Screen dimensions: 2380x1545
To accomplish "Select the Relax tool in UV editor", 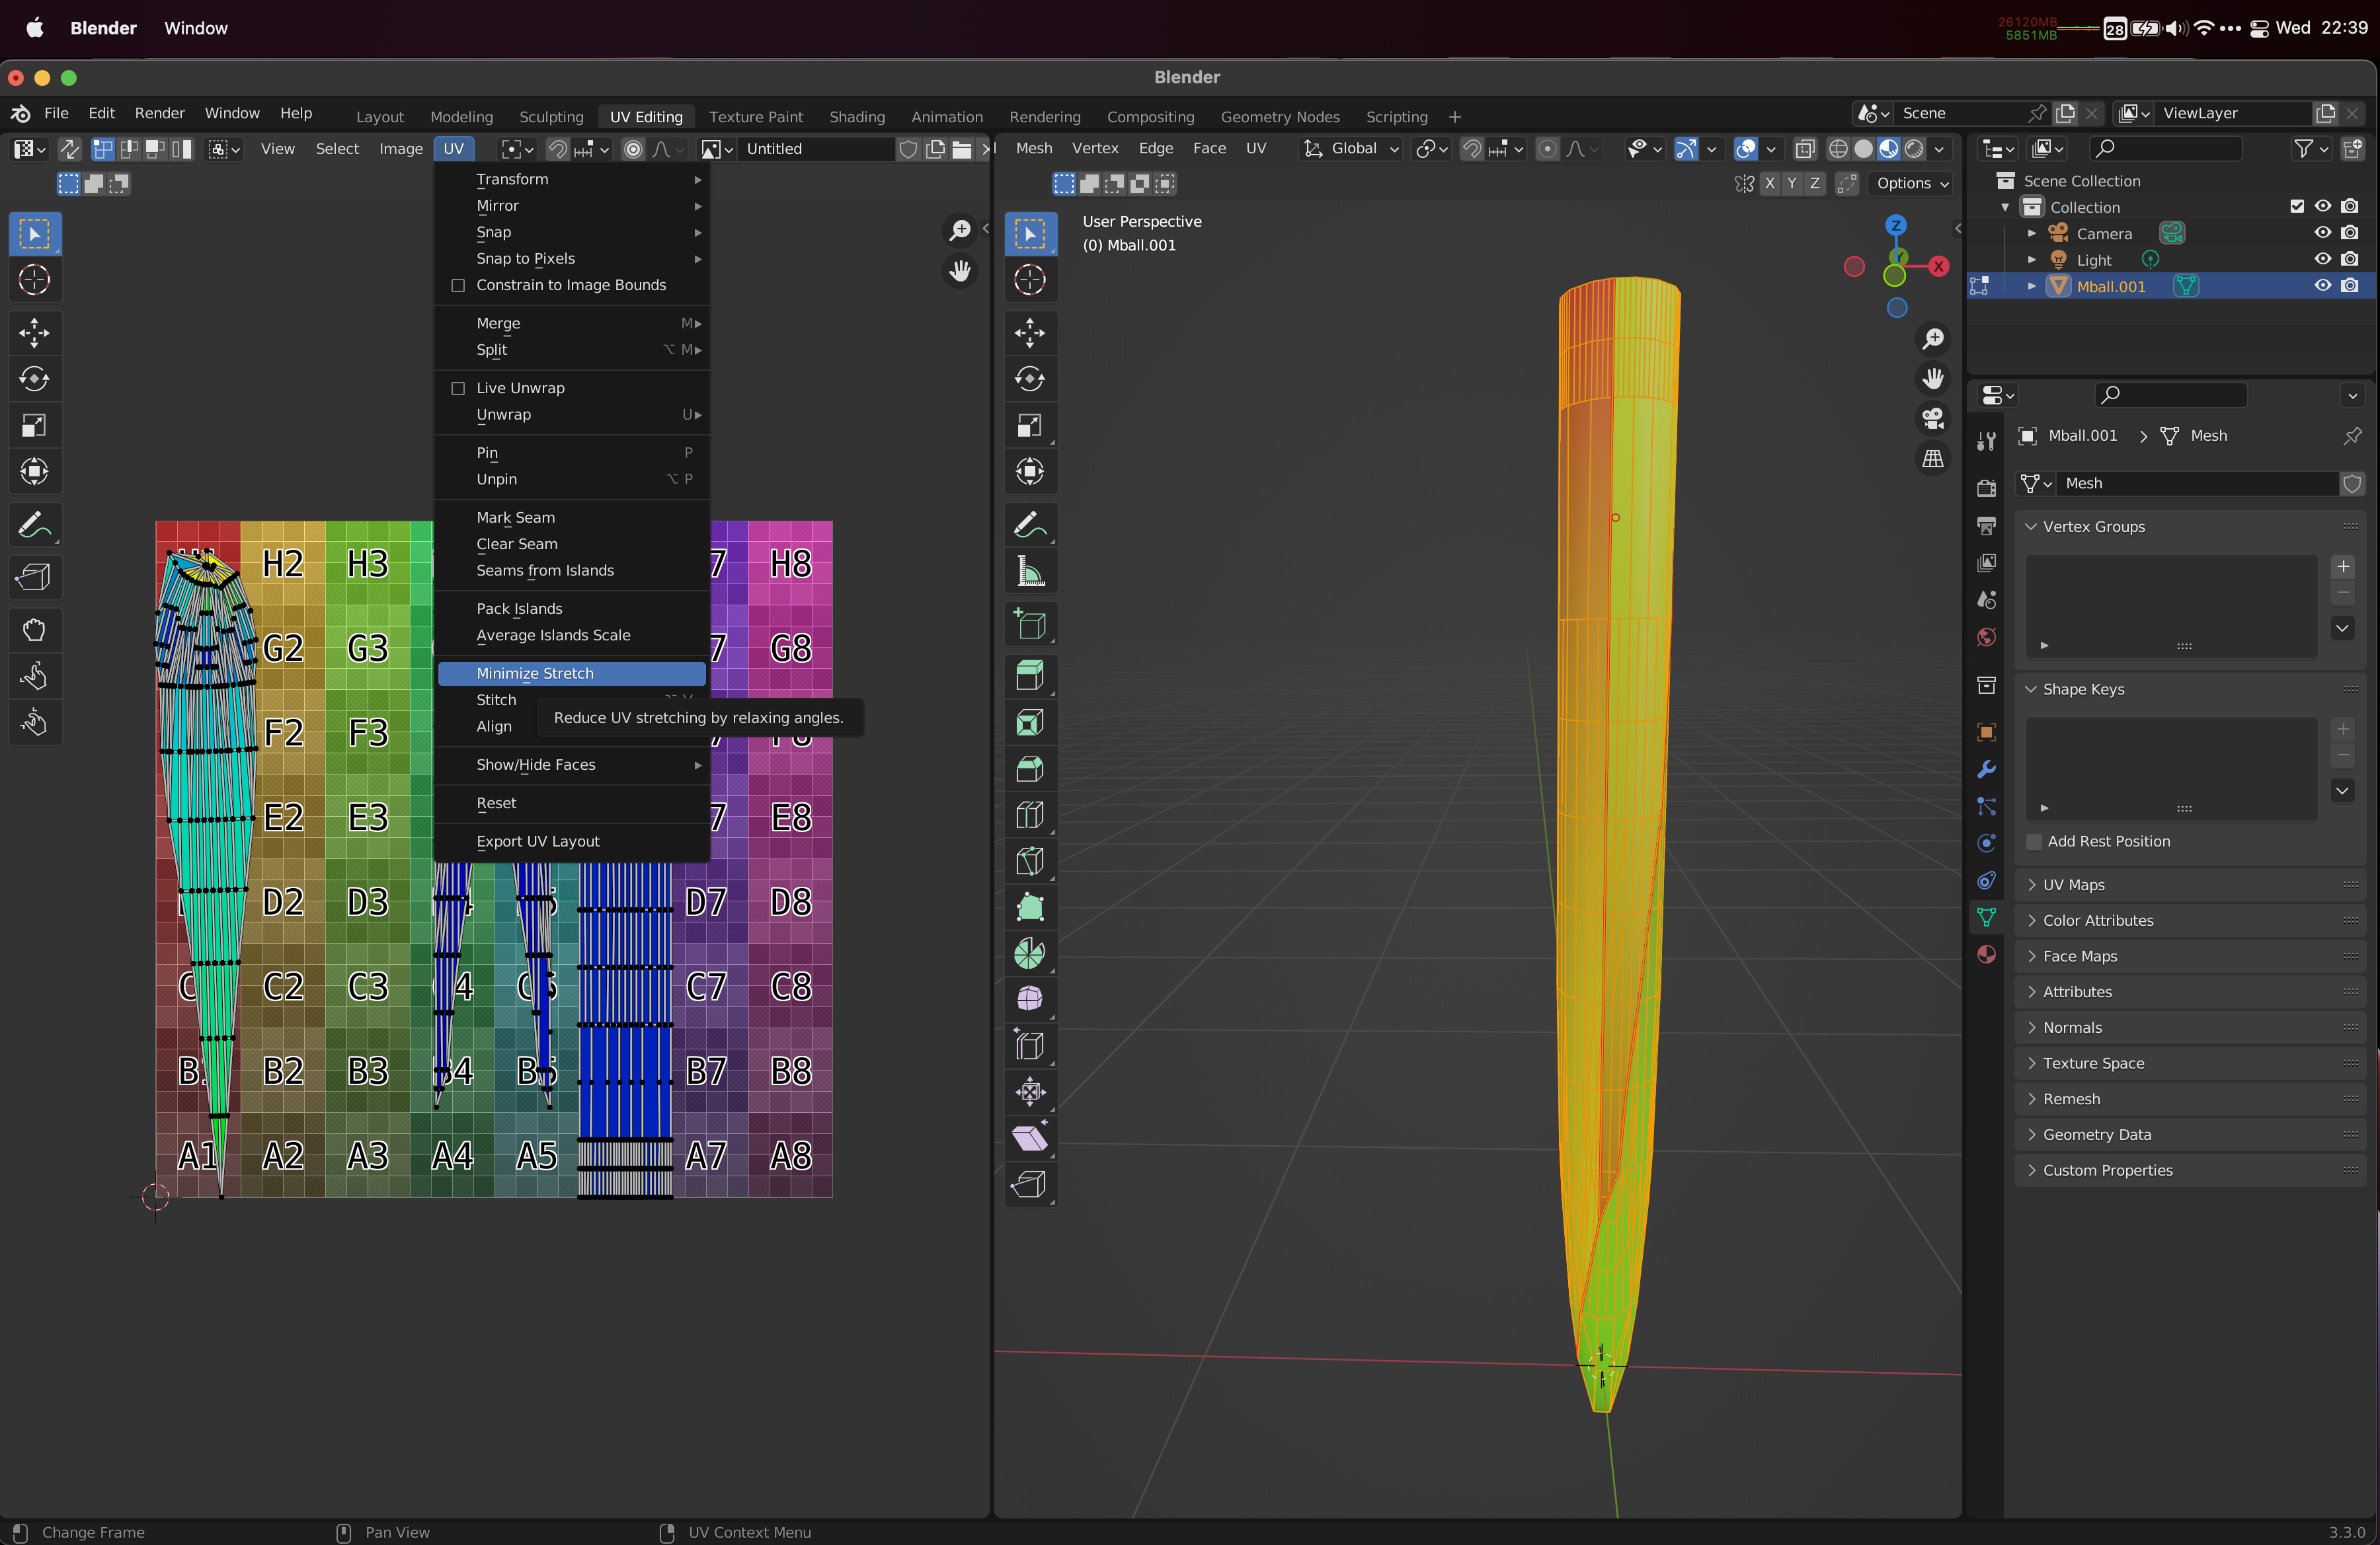I will click(x=34, y=677).
